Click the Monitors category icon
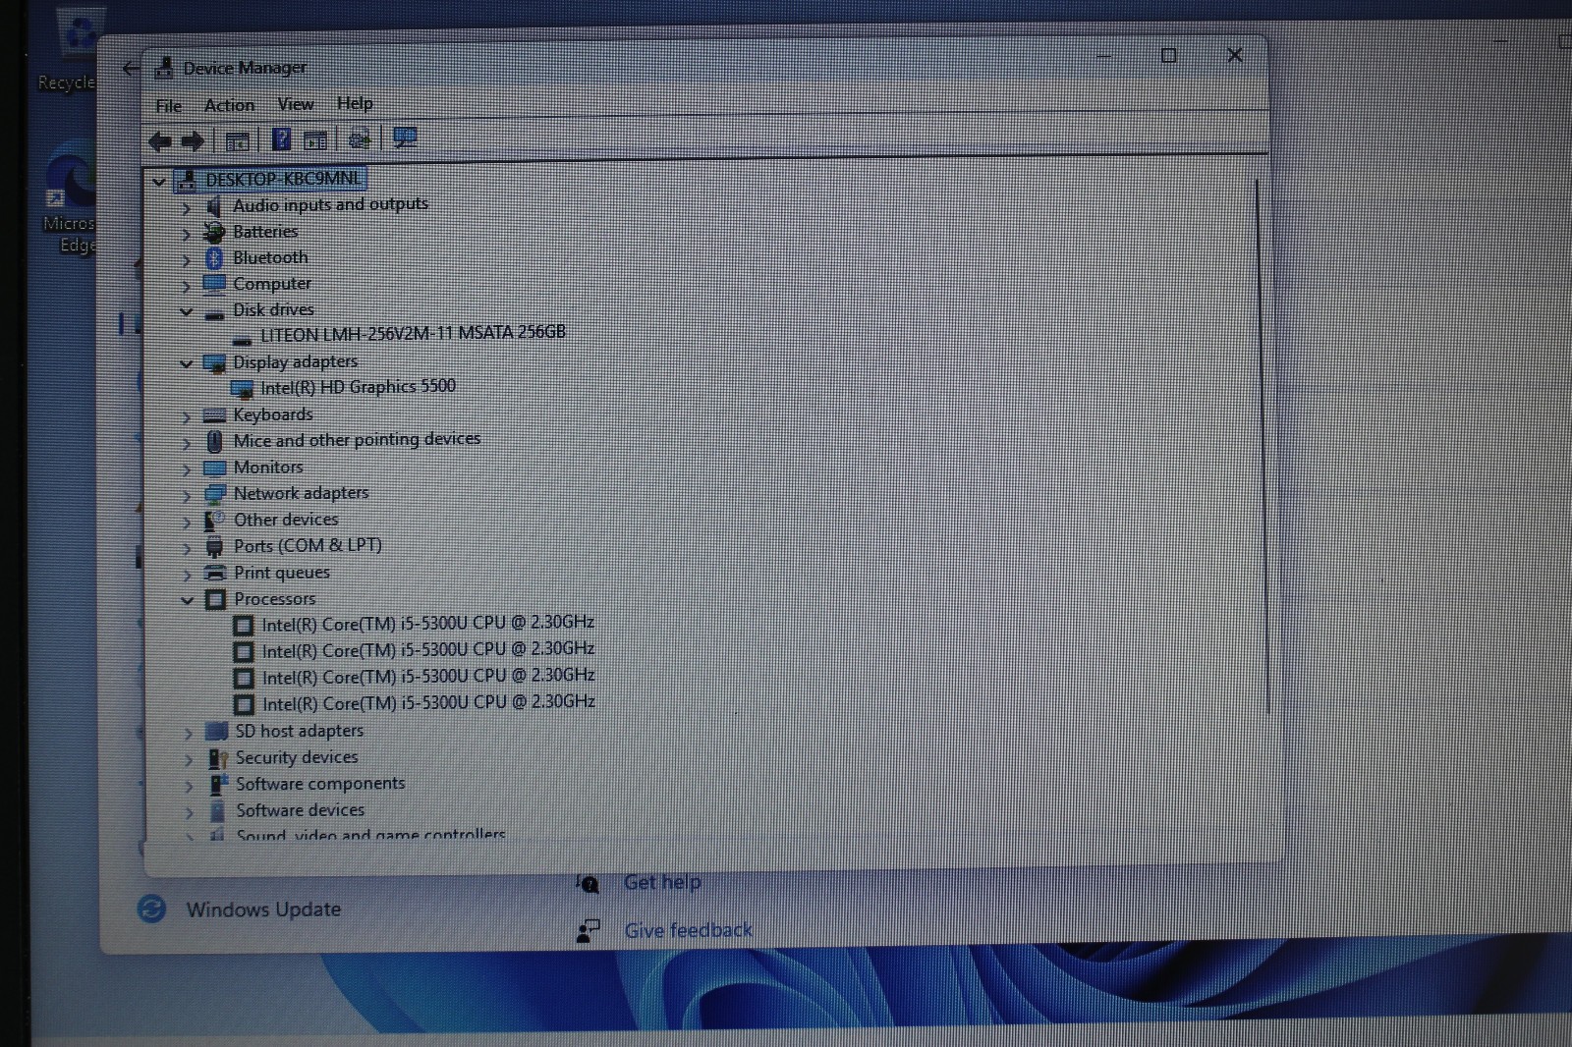Viewport: 1572px width, 1047px height. [214, 468]
